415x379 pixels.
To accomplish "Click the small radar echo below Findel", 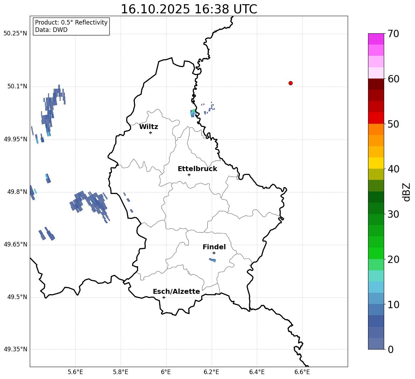I will tap(212, 260).
